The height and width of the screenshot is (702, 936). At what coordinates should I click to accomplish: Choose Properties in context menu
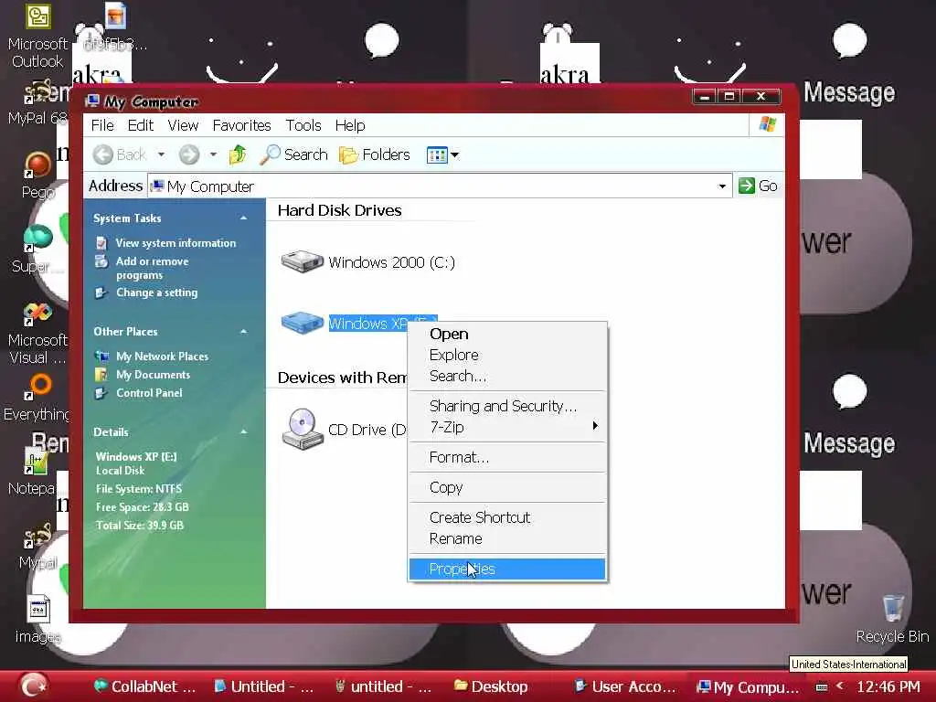tap(506, 569)
